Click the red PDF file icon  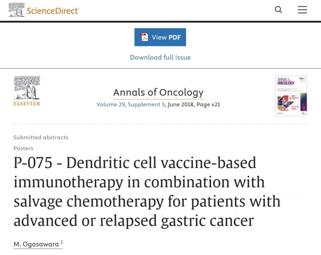[144, 37]
